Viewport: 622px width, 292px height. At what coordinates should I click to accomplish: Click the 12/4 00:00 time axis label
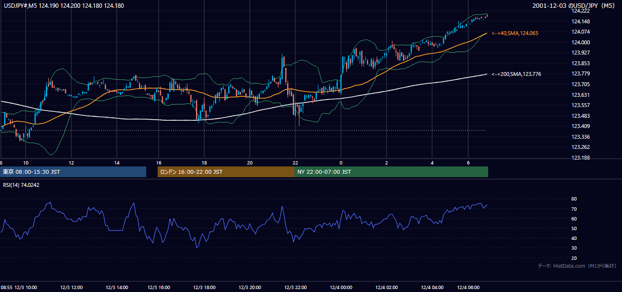tap(341, 287)
